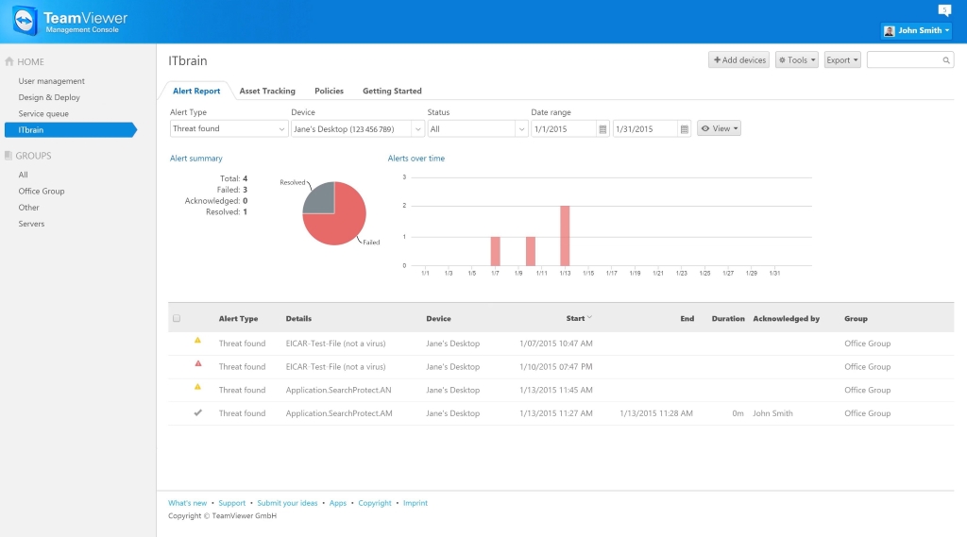The height and width of the screenshot is (537, 967).
Task: Click the 1/13 bar in alerts chart
Action: point(565,236)
